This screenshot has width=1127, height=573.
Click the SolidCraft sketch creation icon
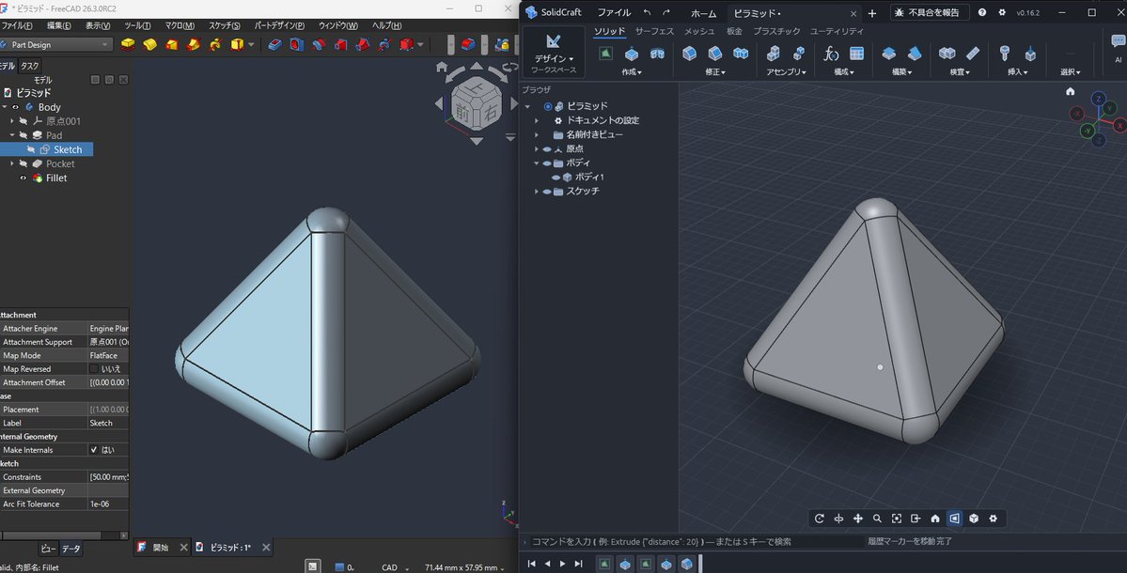(x=606, y=54)
